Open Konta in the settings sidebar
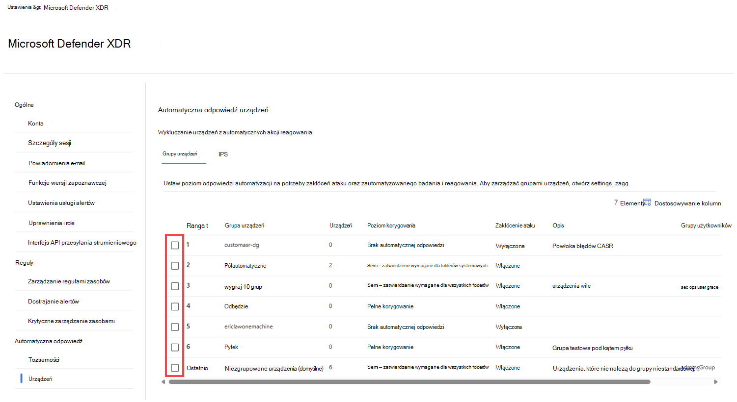 click(36, 124)
